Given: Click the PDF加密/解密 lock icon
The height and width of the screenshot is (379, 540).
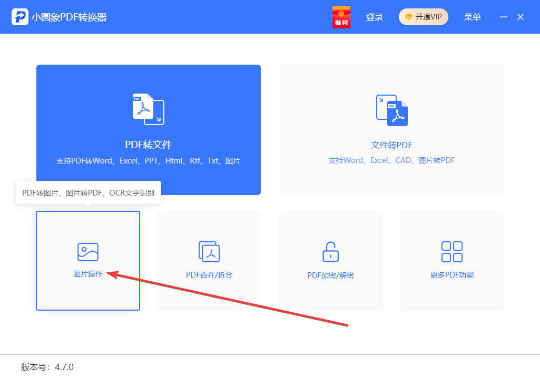Looking at the screenshot, I should pyautogui.click(x=330, y=252).
